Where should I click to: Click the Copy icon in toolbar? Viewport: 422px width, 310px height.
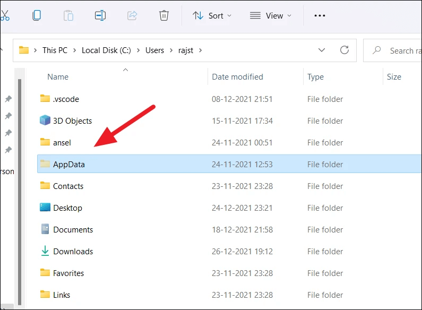coord(37,15)
